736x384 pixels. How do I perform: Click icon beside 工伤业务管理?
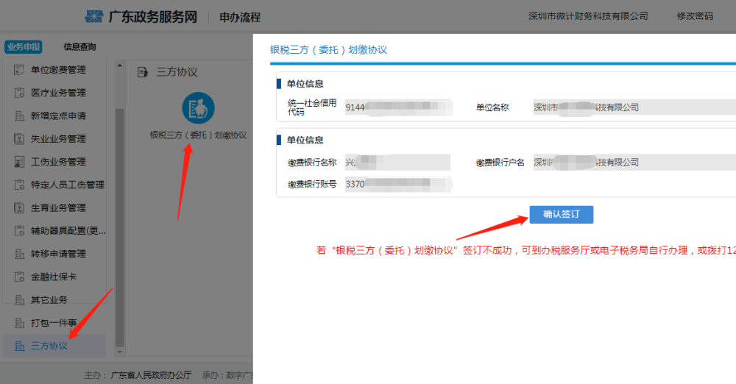(x=19, y=162)
